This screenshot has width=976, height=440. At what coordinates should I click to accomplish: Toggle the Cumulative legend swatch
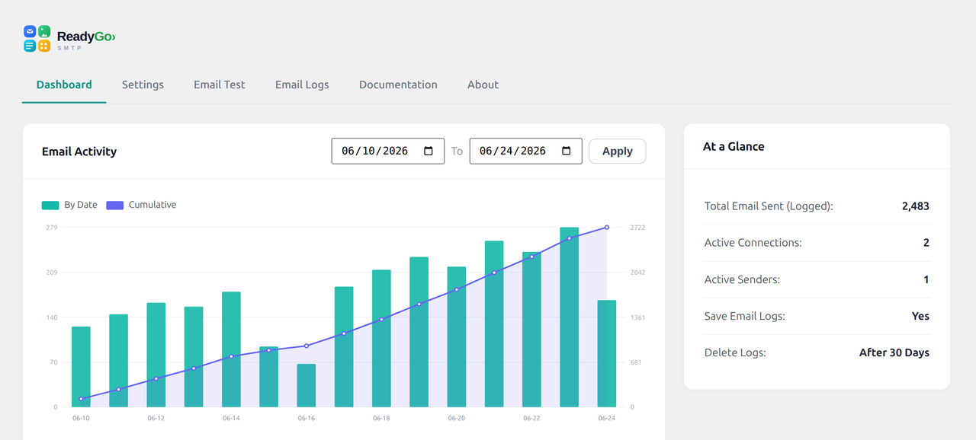114,205
